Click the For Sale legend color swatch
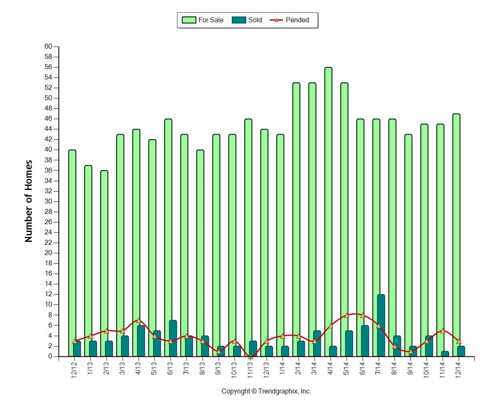 (x=189, y=20)
